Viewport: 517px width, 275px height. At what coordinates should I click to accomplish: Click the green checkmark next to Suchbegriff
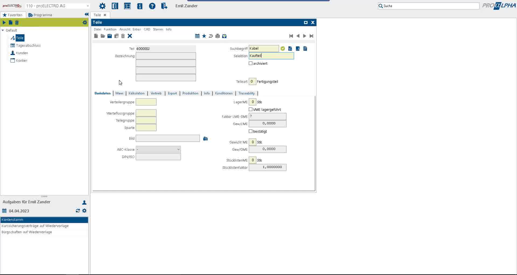click(283, 49)
